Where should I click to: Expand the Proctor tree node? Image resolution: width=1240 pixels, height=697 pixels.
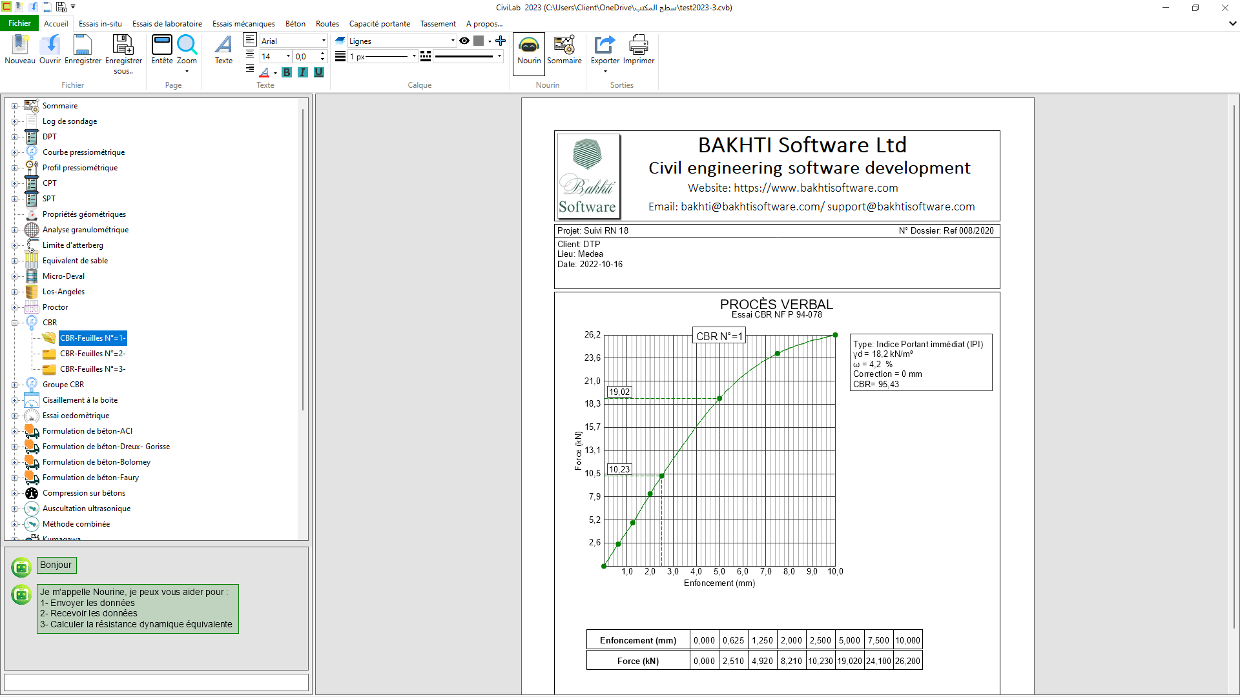tap(14, 307)
